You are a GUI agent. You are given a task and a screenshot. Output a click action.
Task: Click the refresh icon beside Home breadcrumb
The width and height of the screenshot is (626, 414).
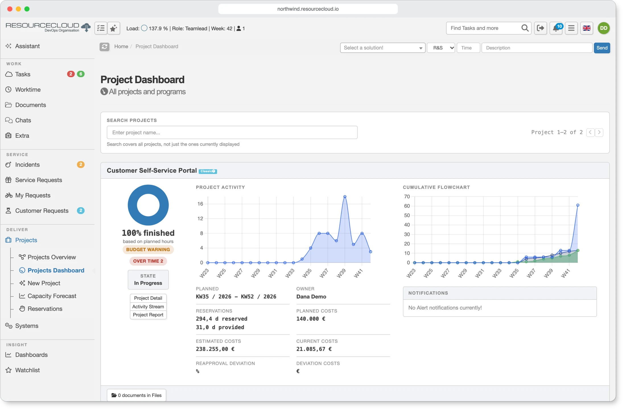104,47
